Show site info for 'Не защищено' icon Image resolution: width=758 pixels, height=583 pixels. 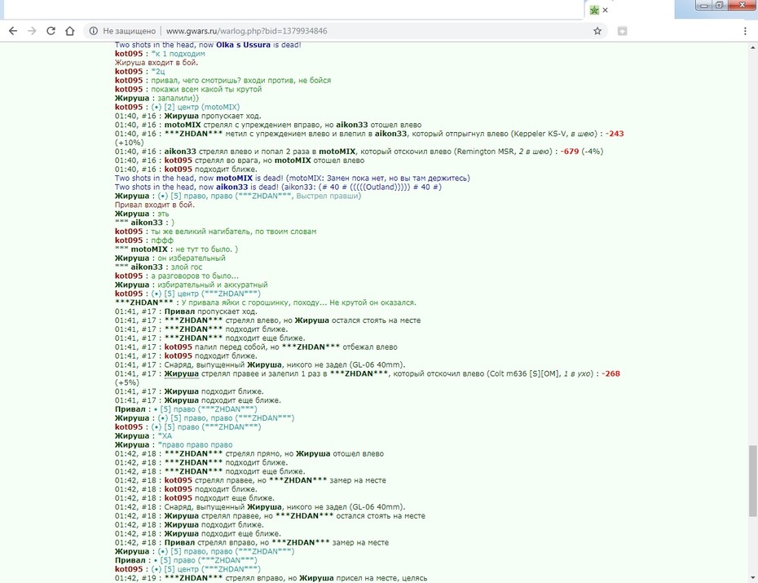tap(94, 31)
